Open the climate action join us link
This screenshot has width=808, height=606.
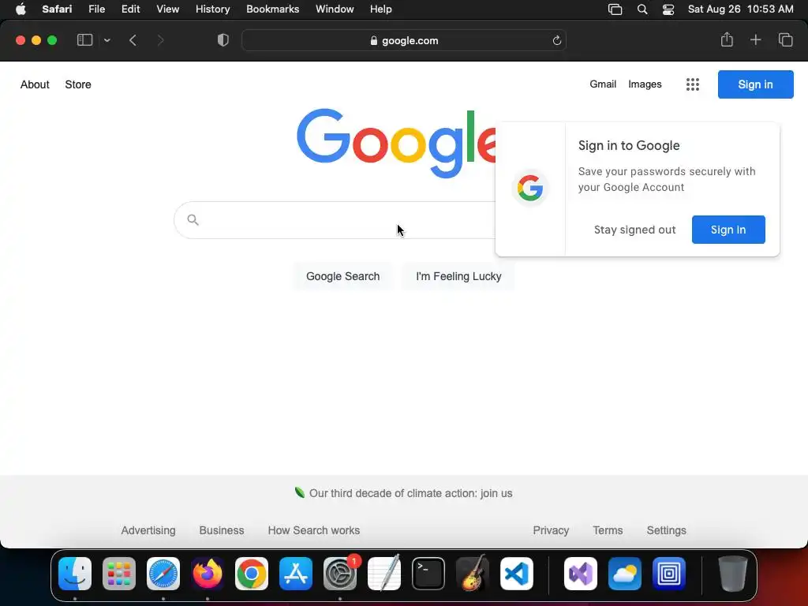click(x=410, y=493)
